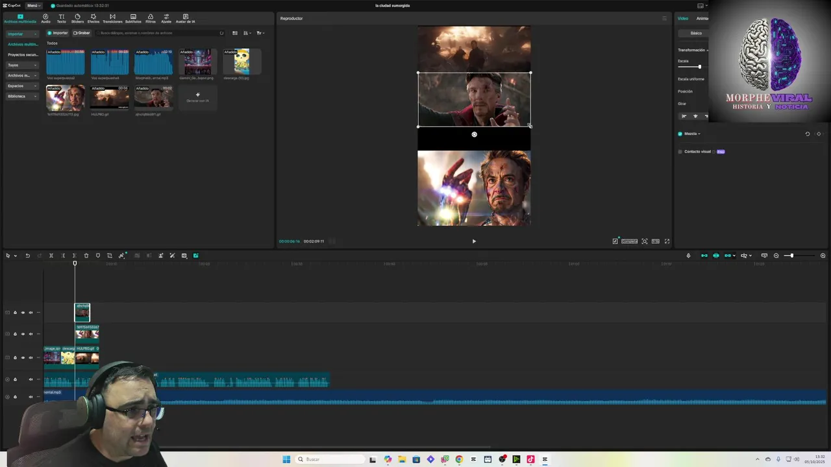Open the Efectos tab

pos(93,18)
